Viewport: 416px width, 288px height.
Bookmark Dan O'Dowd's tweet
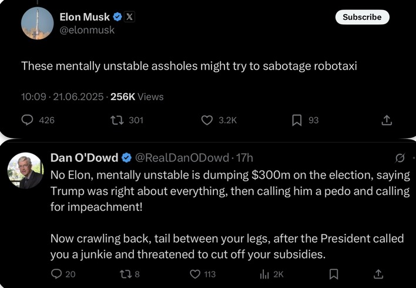334,274
